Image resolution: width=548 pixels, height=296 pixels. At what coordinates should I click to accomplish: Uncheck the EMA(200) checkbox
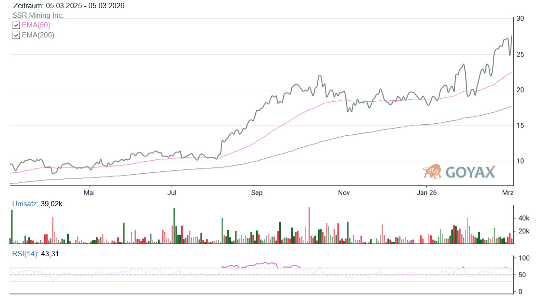(16, 35)
